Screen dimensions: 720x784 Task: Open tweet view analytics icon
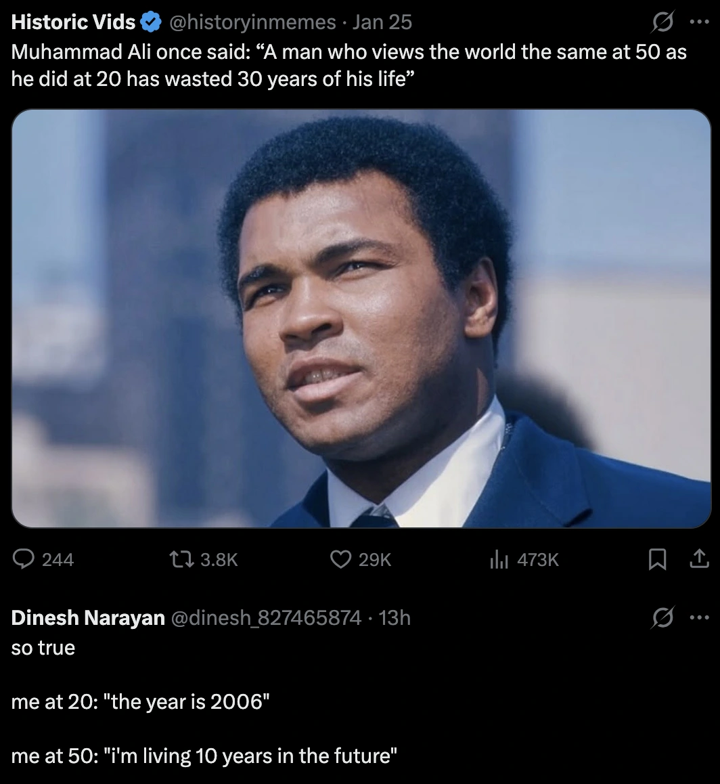tap(499, 559)
